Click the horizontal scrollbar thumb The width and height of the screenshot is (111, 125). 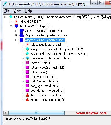pyautogui.click(x=36, y=113)
